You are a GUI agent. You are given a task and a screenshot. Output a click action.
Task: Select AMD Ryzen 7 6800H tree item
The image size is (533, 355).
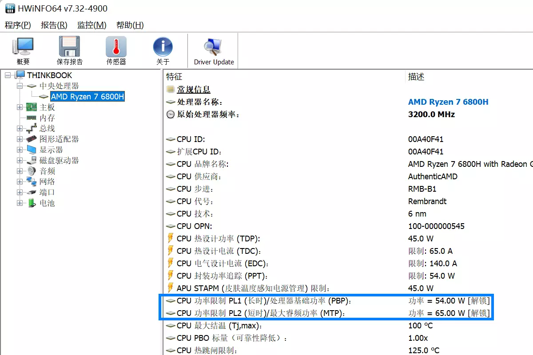pyautogui.click(x=88, y=97)
